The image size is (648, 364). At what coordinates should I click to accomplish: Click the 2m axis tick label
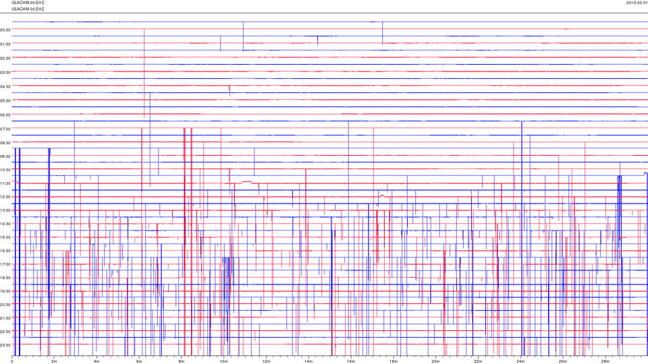54,361
